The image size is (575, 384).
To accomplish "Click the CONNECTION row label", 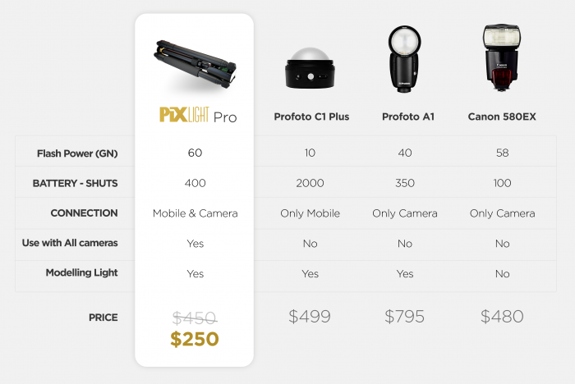I will [x=84, y=213].
